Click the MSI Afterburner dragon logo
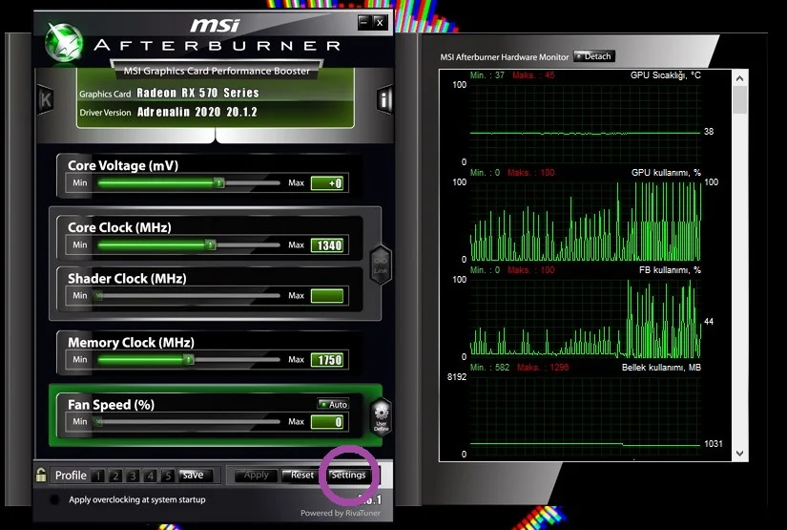 [64, 43]
